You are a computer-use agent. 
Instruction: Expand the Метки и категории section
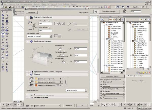[28, 97]
